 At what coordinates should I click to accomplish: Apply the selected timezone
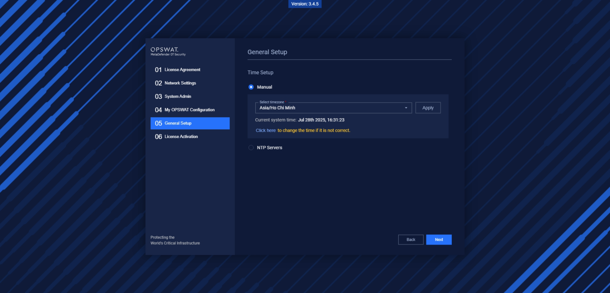coord(428,108)
